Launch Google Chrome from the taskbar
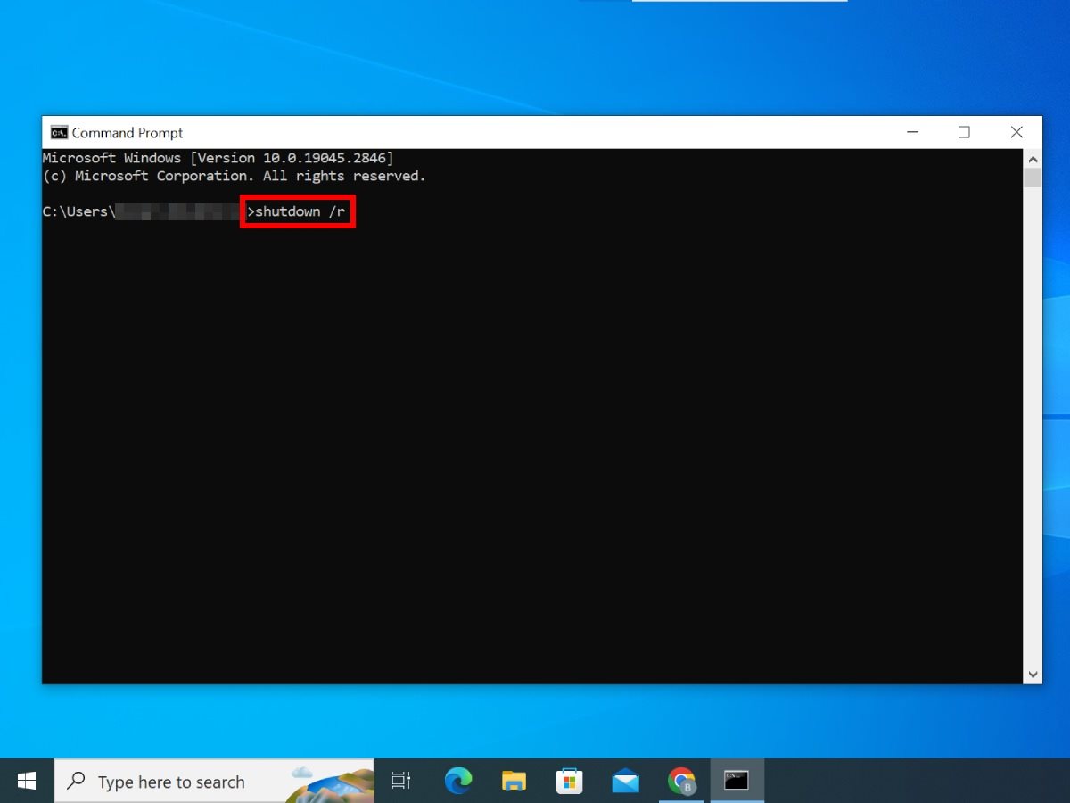The width and height of the screenshot is (1070, 803). tap(682, 782)
